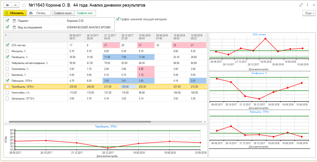Add this form to favorites with the star
This screenshot has width=317, height=162.
pos(24,5)
